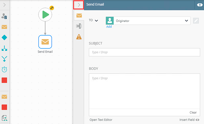Toggle the context browser icon in header
This screenshot has width=204, height=124.
(200, 5)
